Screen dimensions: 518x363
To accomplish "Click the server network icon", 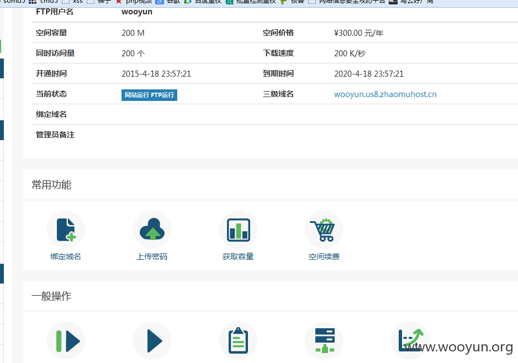I will 324,341.
